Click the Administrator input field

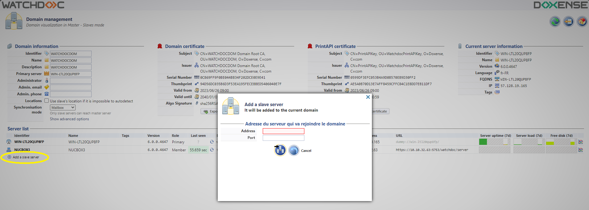click(71, 81)
